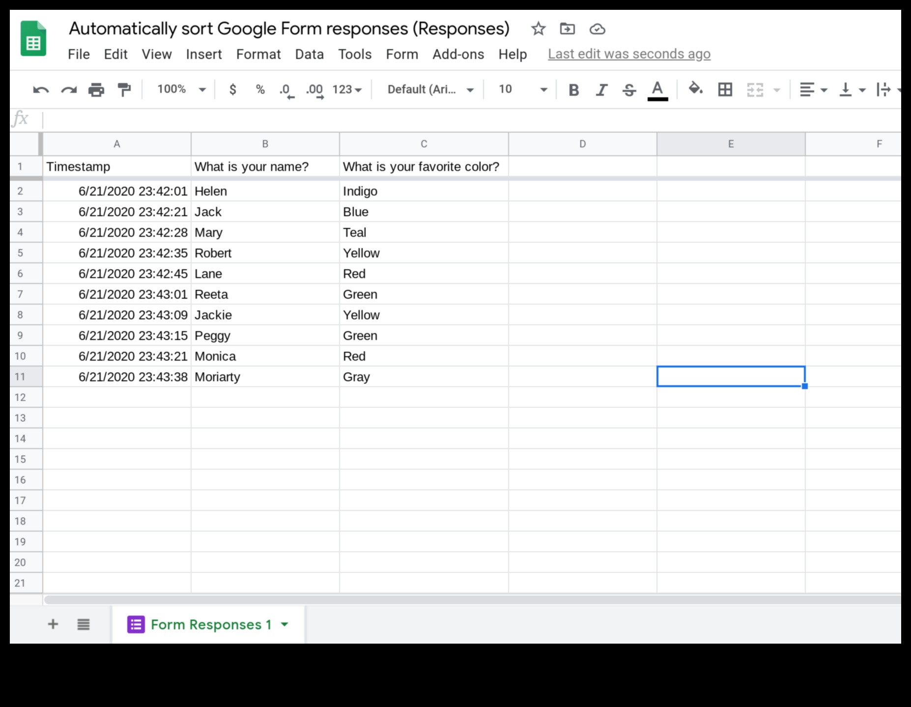Open the font size 10 dropdown
The height and width of the screenshot is (707, 911).
click(522, 89)
